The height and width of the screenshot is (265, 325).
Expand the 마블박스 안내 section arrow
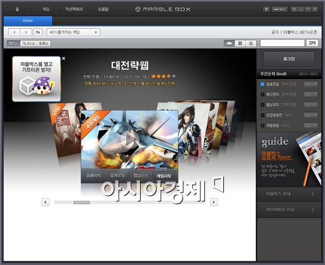point(313,194)
